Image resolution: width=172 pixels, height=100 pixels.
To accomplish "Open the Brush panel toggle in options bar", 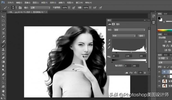I will point(20,7).
